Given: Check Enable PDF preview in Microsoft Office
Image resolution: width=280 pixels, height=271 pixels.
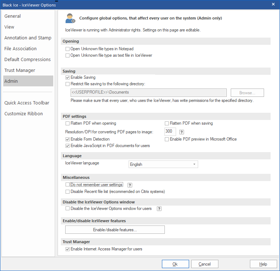Looking at the screenshot, I should click(x=167, y=139).
